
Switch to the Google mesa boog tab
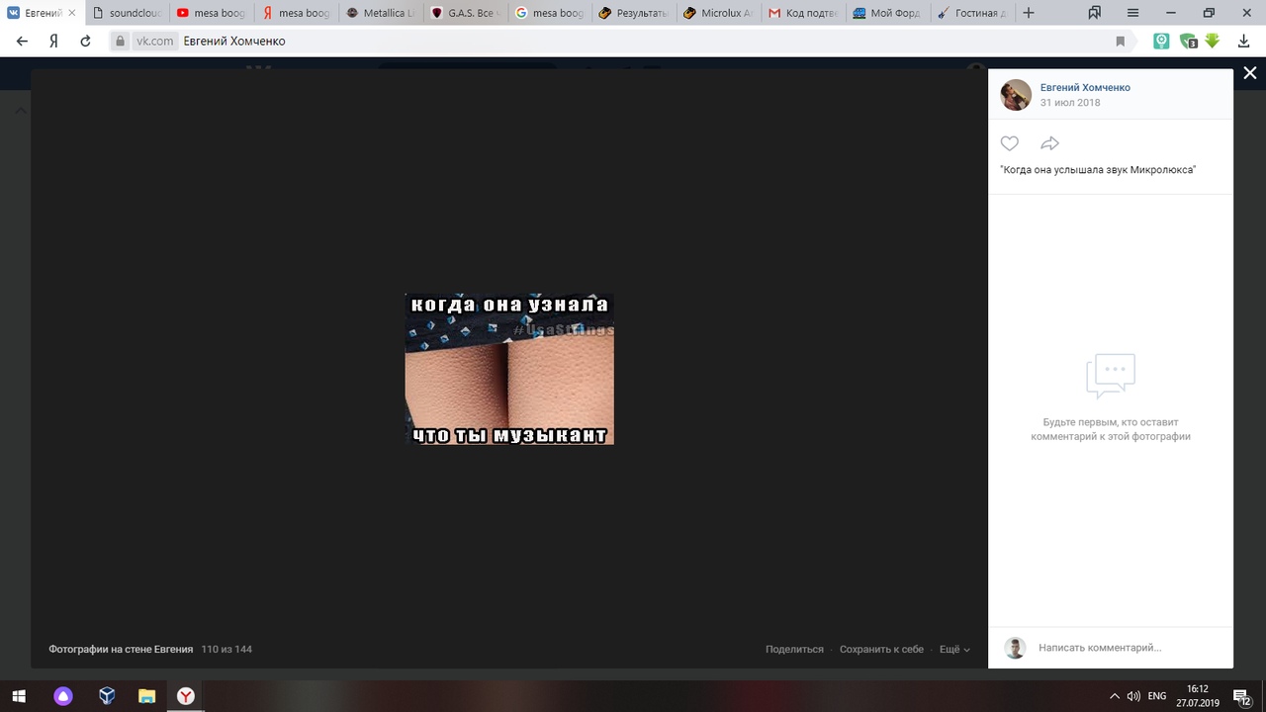coord(548,13)
